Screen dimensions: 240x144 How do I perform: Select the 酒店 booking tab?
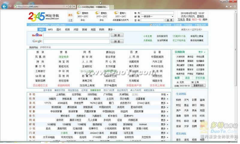187,78
